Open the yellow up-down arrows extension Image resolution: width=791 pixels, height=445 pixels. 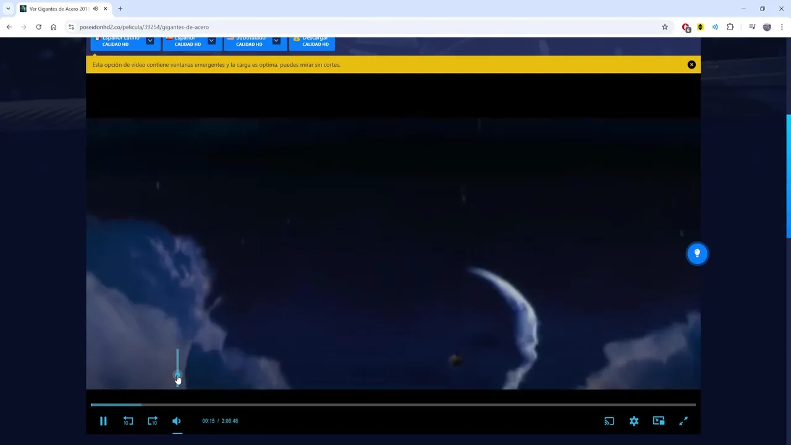click(700, 27)
